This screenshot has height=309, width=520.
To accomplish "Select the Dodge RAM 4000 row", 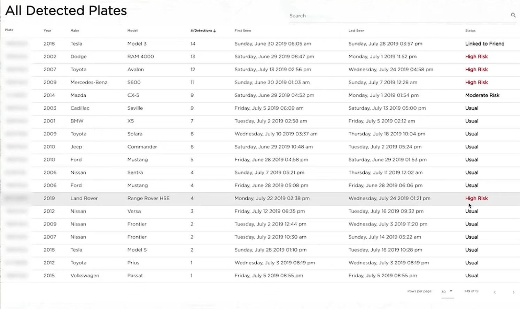I will tap(260, 57).
